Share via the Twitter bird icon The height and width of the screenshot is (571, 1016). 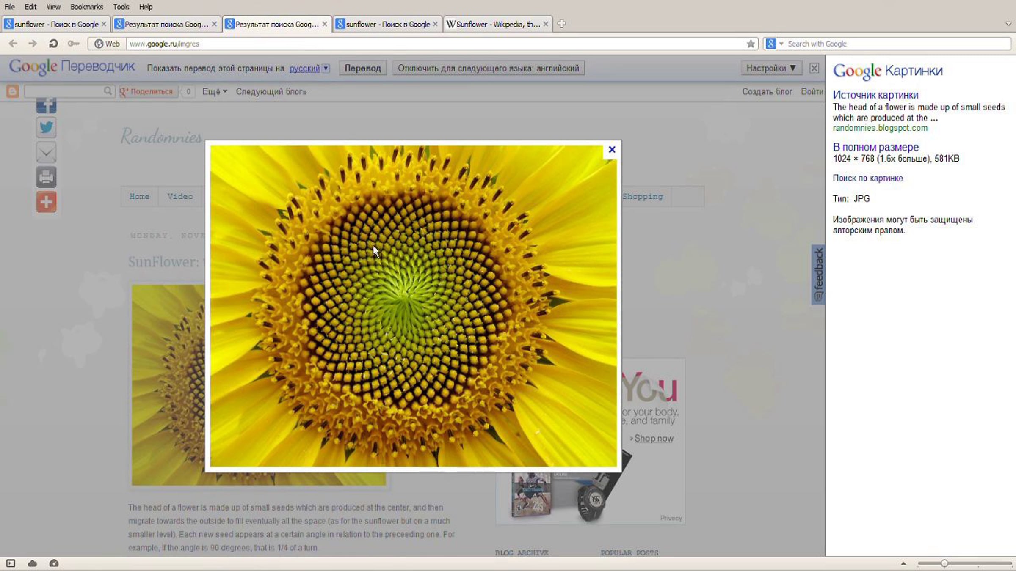point(46,127)
